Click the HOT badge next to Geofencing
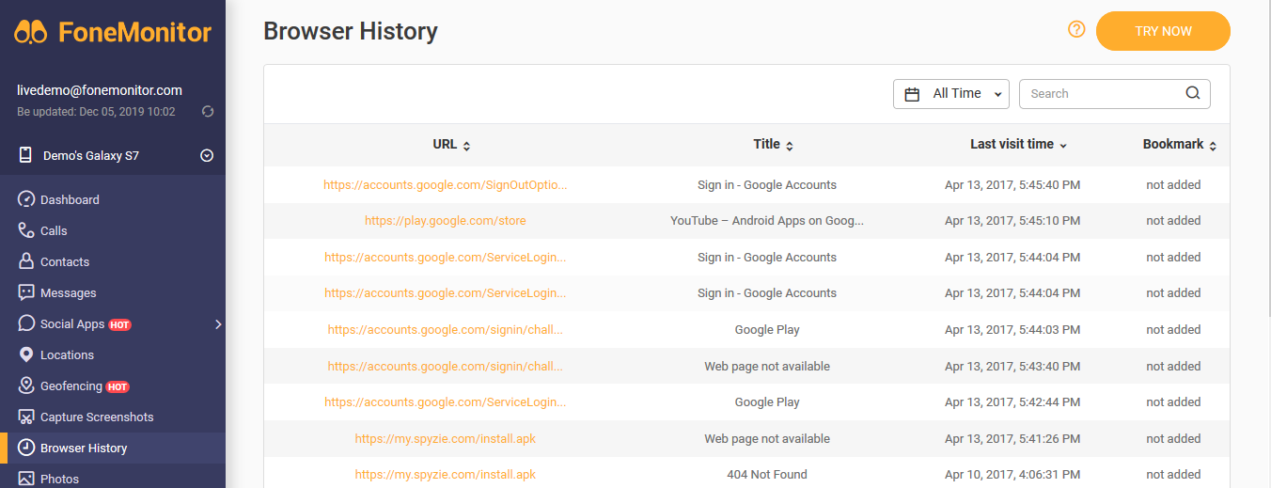This screenshot has height=488, width=1271. point(117,386)
